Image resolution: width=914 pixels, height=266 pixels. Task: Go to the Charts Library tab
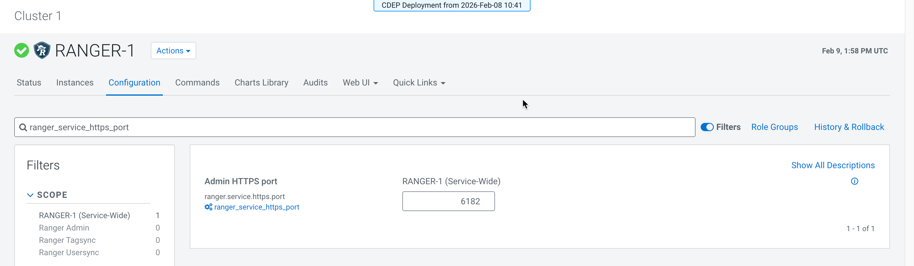pos(261,82)
